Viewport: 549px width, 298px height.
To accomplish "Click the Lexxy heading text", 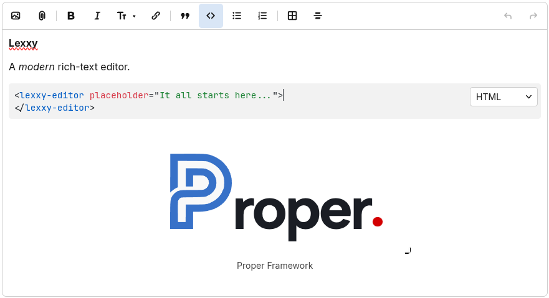I will pyautogui.click(x=23, y=44).
